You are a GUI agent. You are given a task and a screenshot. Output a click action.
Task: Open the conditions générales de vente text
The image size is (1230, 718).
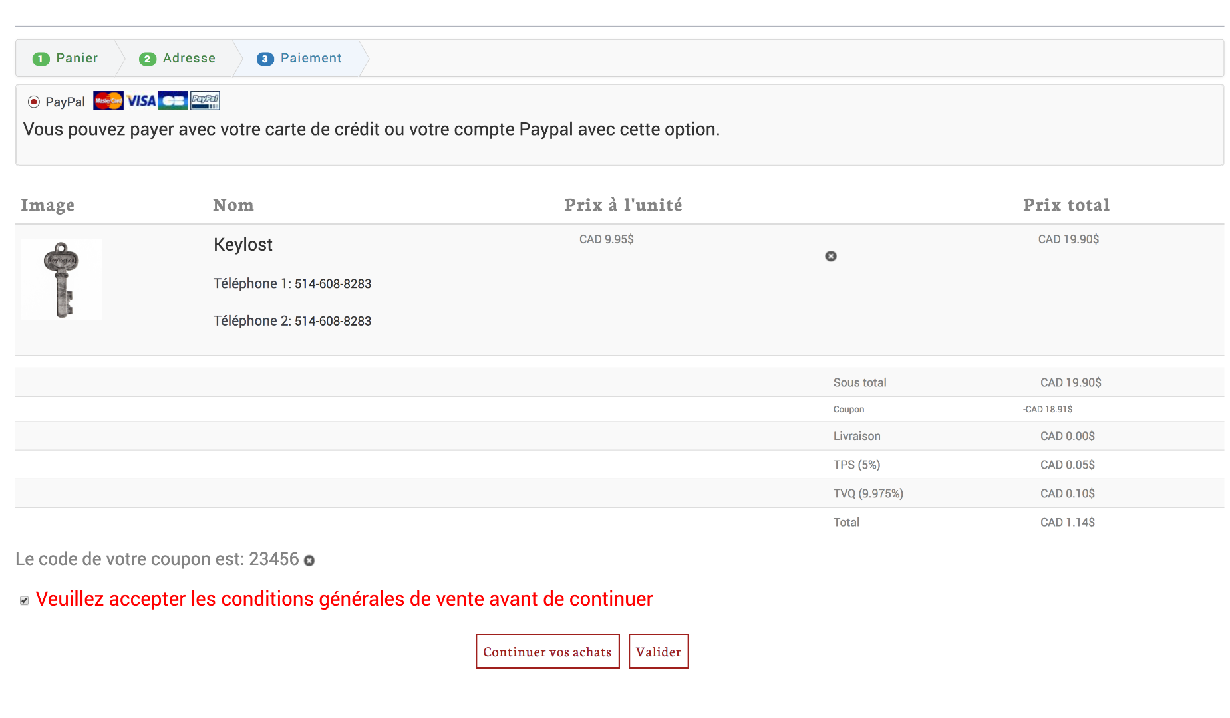point(344,599)
